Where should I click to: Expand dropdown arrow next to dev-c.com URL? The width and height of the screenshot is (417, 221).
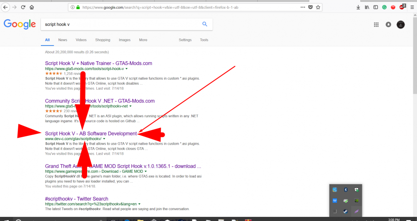[104, 139]
